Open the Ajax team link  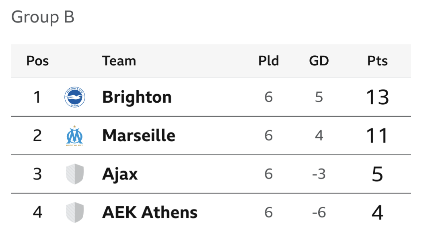pyautogui.click(x=120, y=174)
